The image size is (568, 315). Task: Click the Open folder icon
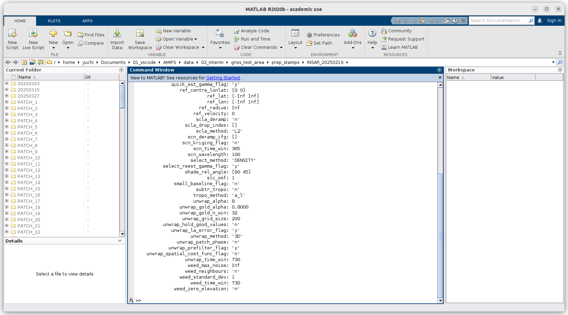[x=68, y=33]
